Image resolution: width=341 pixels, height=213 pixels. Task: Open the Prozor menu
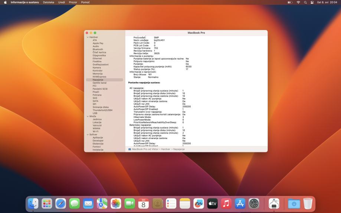click(73, 3)
